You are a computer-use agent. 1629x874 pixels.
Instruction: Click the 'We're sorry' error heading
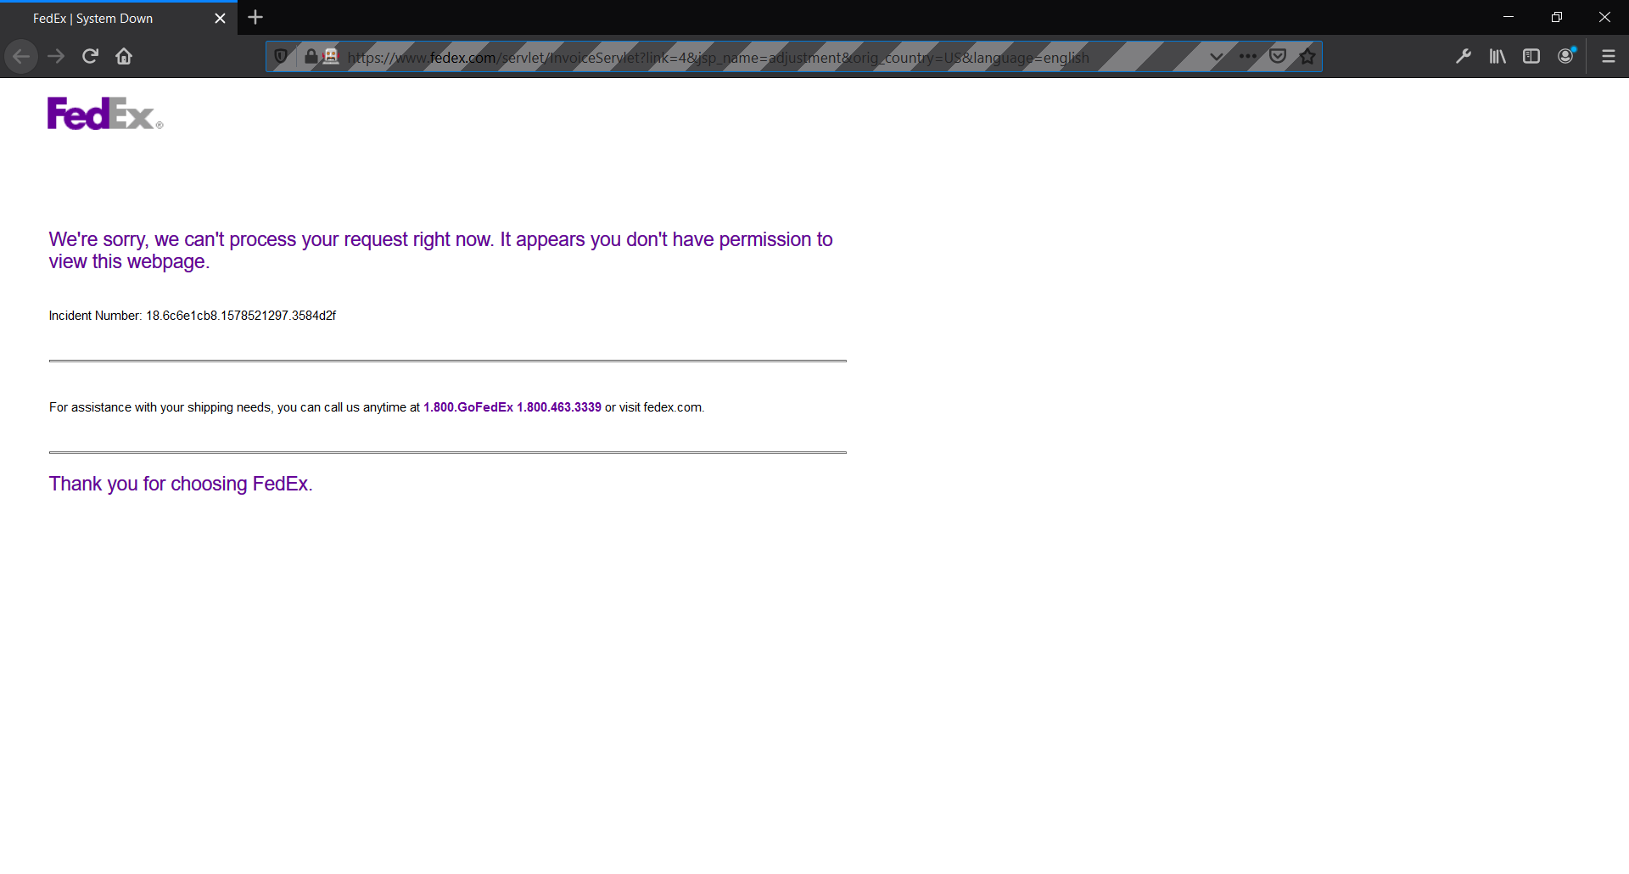click(x=440, y=250)
